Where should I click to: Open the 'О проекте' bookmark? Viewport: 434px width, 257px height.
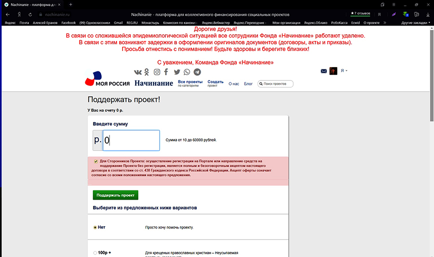pos(371,23)
